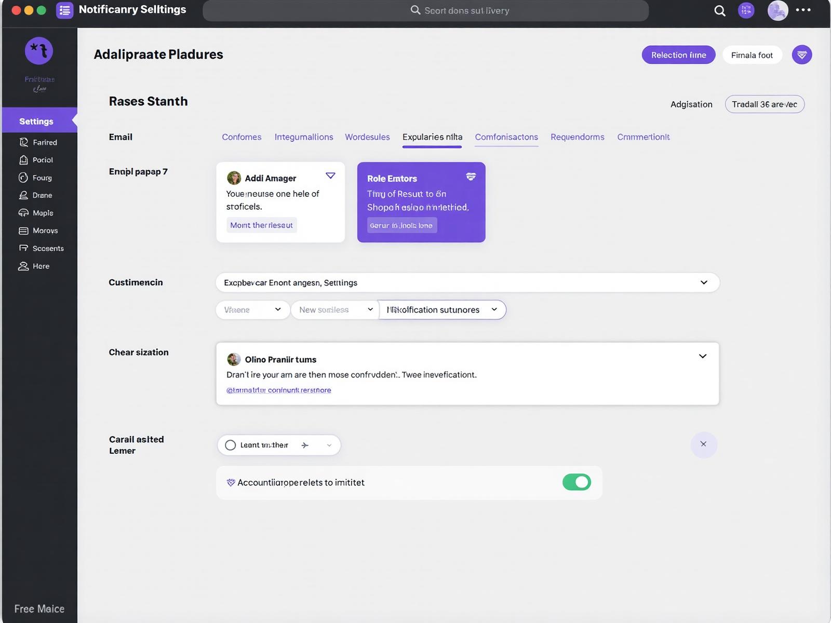Open the Notification sutunores dropdown
This screenshot has width=831, height=623.
pyautogui.click(x=442, y=309)
